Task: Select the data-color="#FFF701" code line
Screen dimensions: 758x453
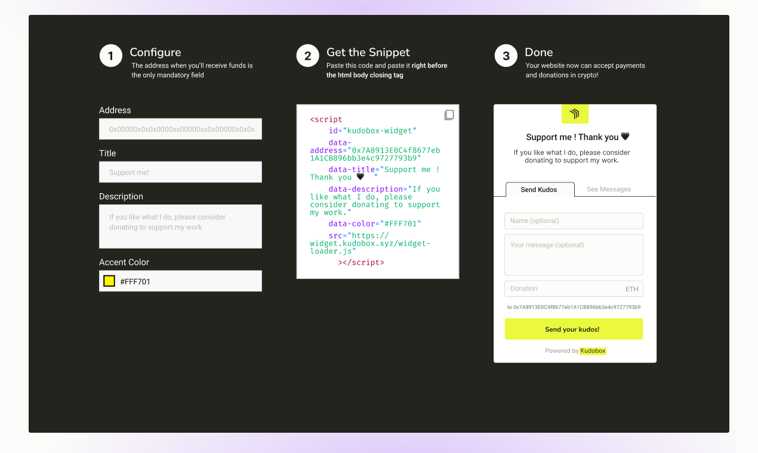Action: pos(375,224)
